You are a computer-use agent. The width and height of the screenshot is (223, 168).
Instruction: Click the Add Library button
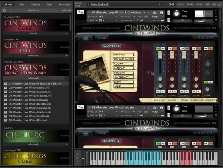point(34,10)
